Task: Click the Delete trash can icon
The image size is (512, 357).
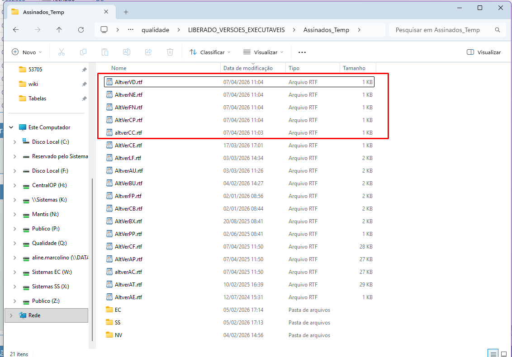Action: 170,52
